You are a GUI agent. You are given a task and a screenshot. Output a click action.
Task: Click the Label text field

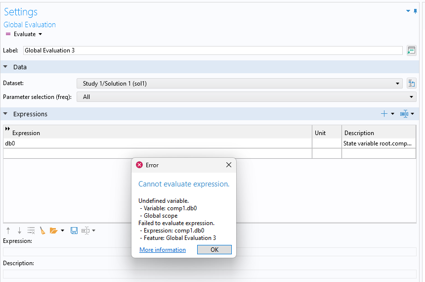[x=212, y=50]
